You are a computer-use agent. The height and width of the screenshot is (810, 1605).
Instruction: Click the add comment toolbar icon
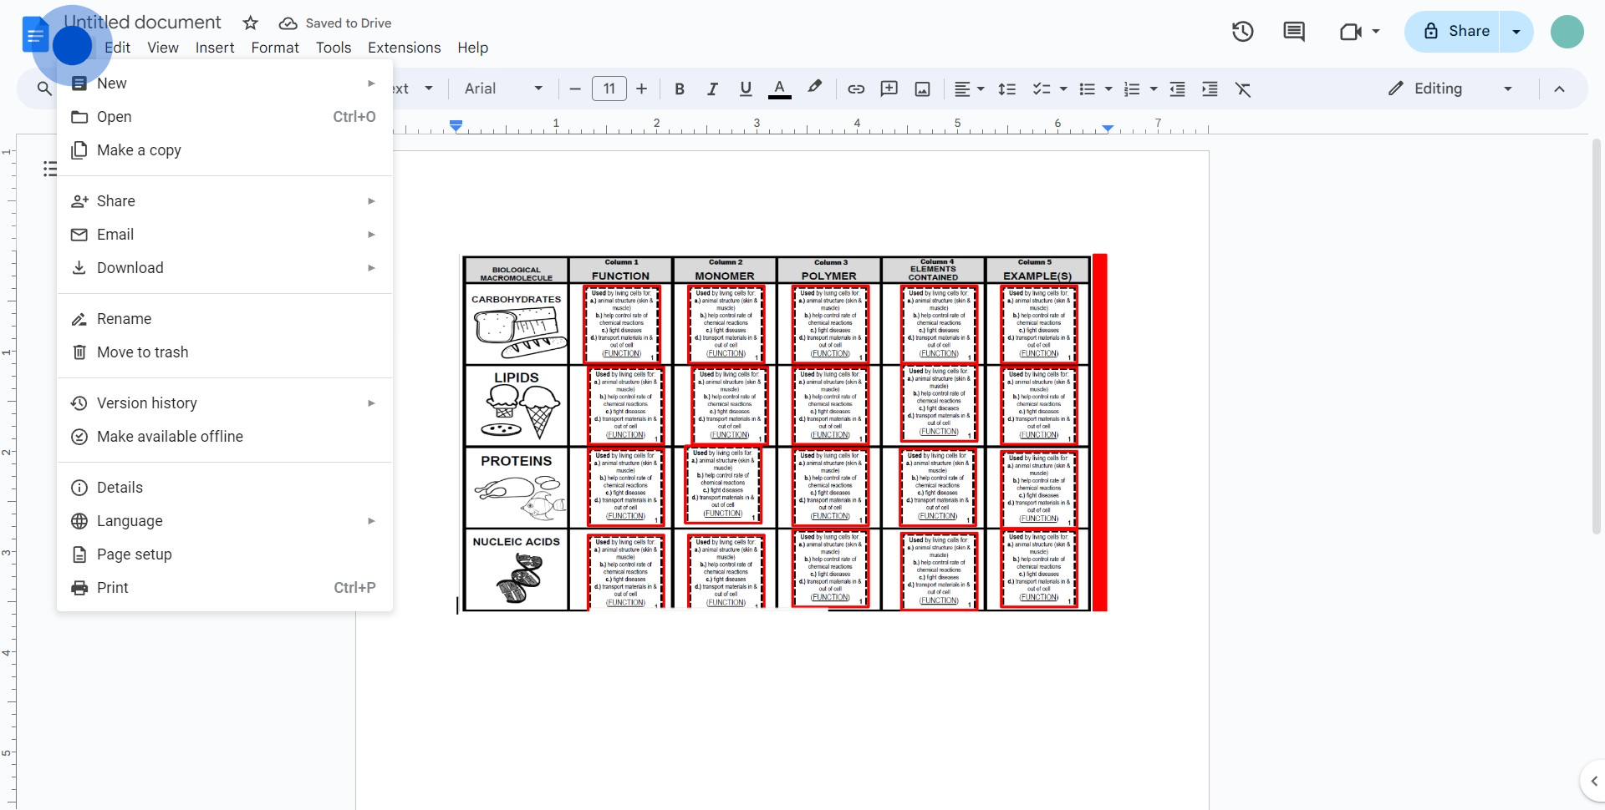click(889, 89)
